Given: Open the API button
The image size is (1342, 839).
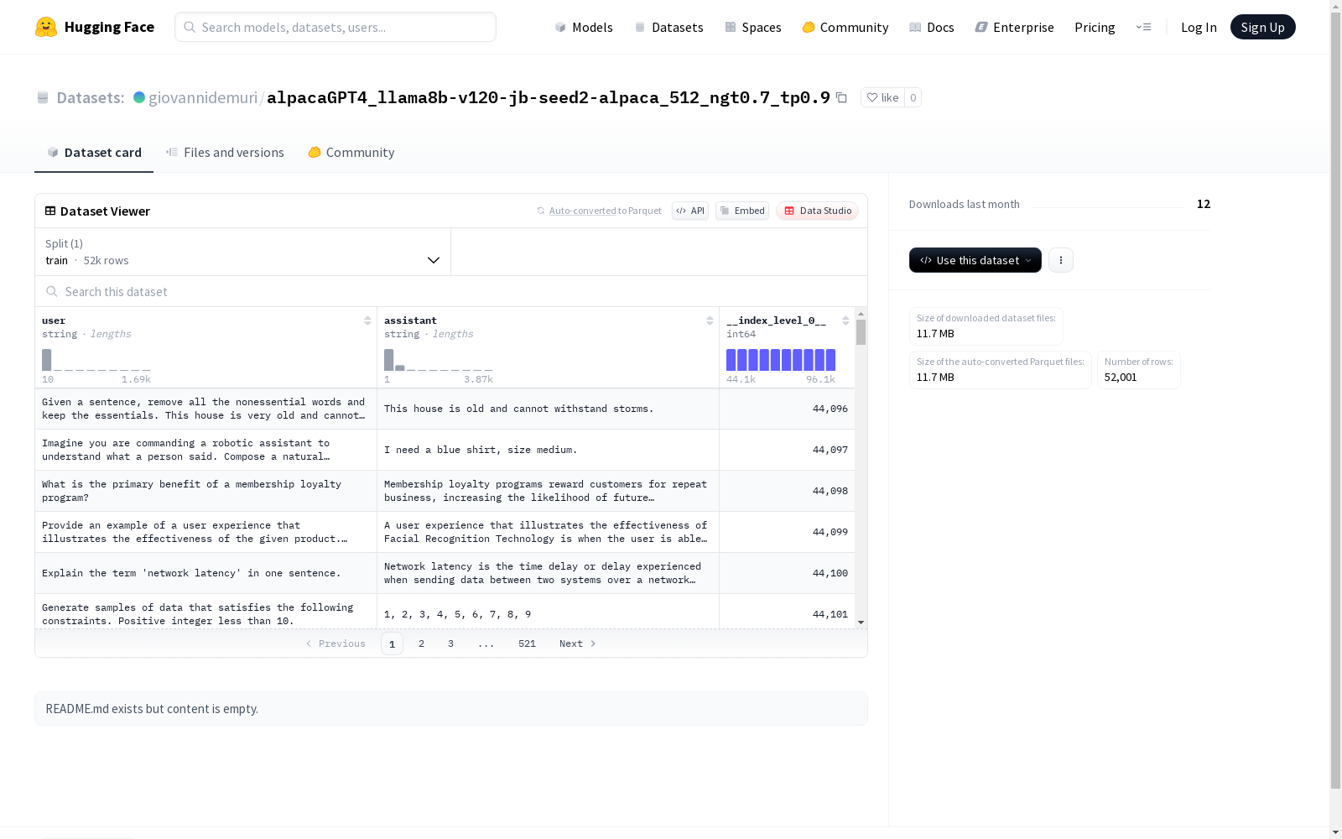Looking at the screenshot, I should (690, 211).
